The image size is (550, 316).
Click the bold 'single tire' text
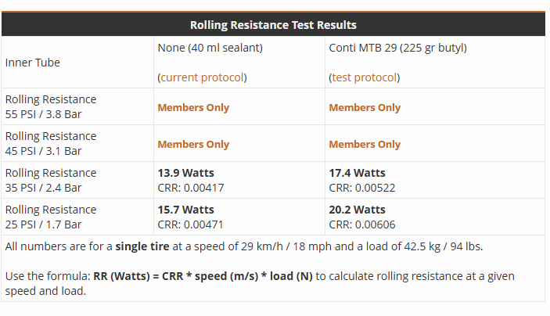pyautogui.click(x=142, y=246)
